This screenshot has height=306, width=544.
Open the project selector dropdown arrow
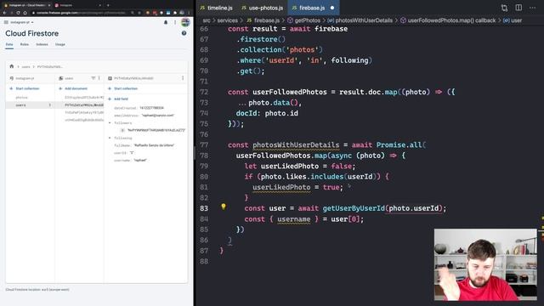(x=32, y=22)
